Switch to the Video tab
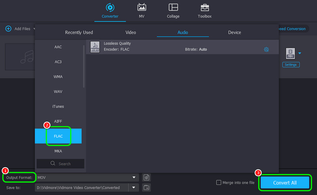 (131, 32)
